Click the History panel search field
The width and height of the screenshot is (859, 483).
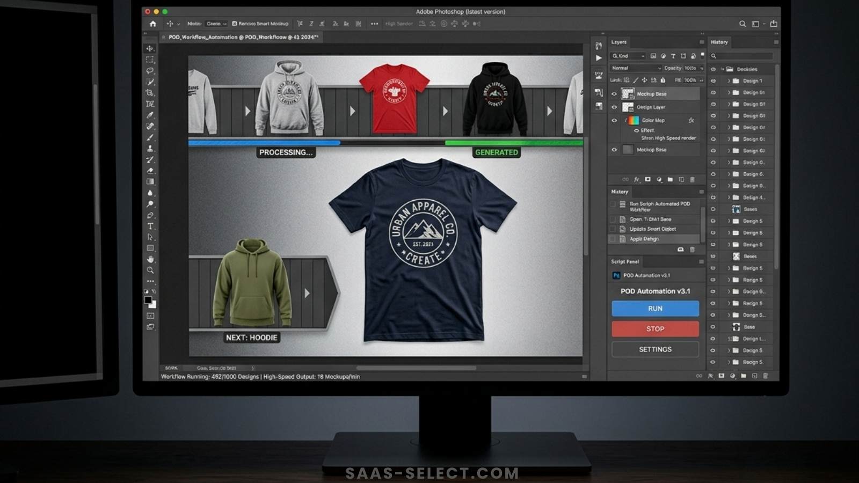(741, 56)
